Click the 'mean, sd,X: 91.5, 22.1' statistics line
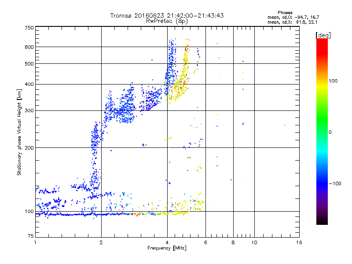Image resolution: width=352 pixels, height=264 pixels. [292, 22]
